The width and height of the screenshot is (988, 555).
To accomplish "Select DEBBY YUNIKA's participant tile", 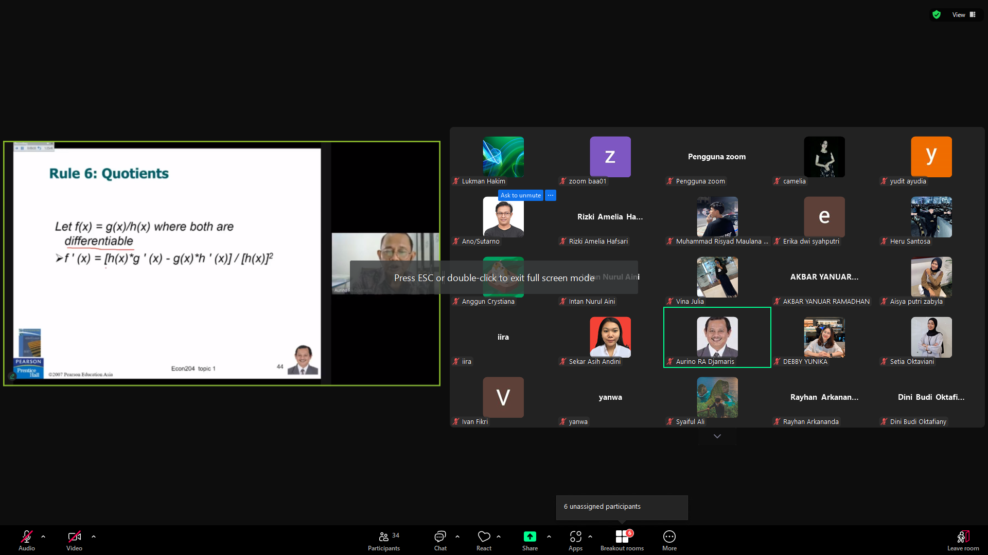I will (824, 337).
